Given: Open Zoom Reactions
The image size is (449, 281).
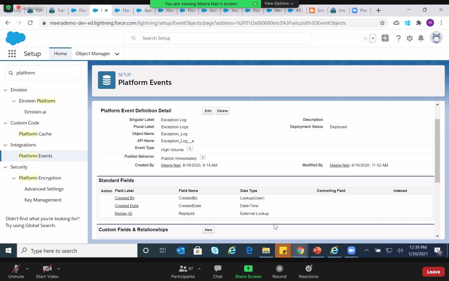Looking at the screenshot, I should tap(308, 272).
